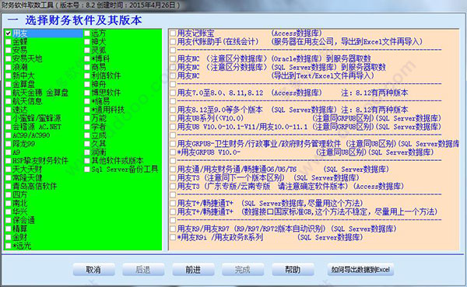Tick the *博科 checkbox

click(87, 58)
